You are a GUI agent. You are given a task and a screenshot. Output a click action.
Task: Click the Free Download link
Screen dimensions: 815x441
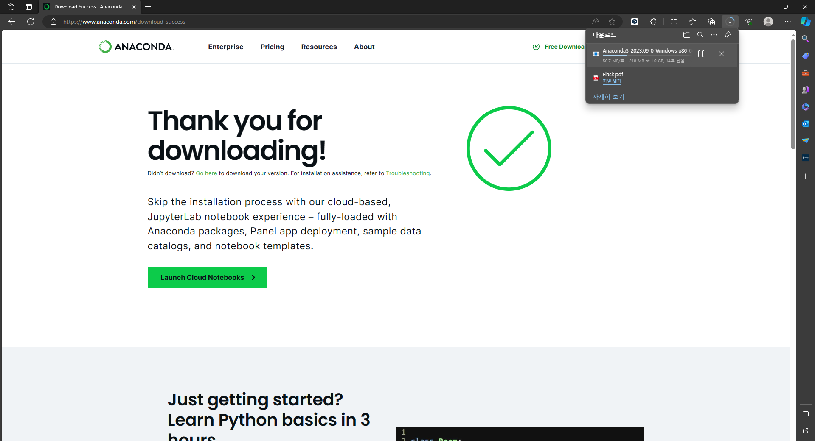[559, 47]
